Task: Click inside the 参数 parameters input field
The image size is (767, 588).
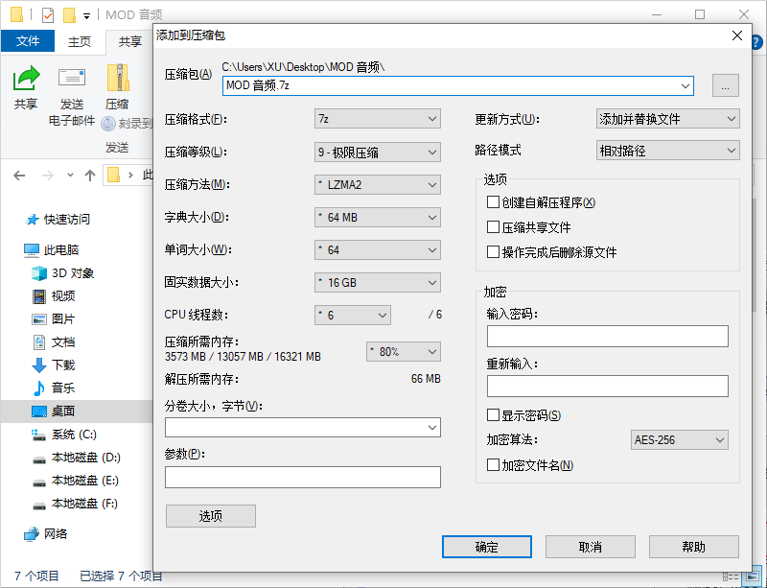Action: (302, 477)
